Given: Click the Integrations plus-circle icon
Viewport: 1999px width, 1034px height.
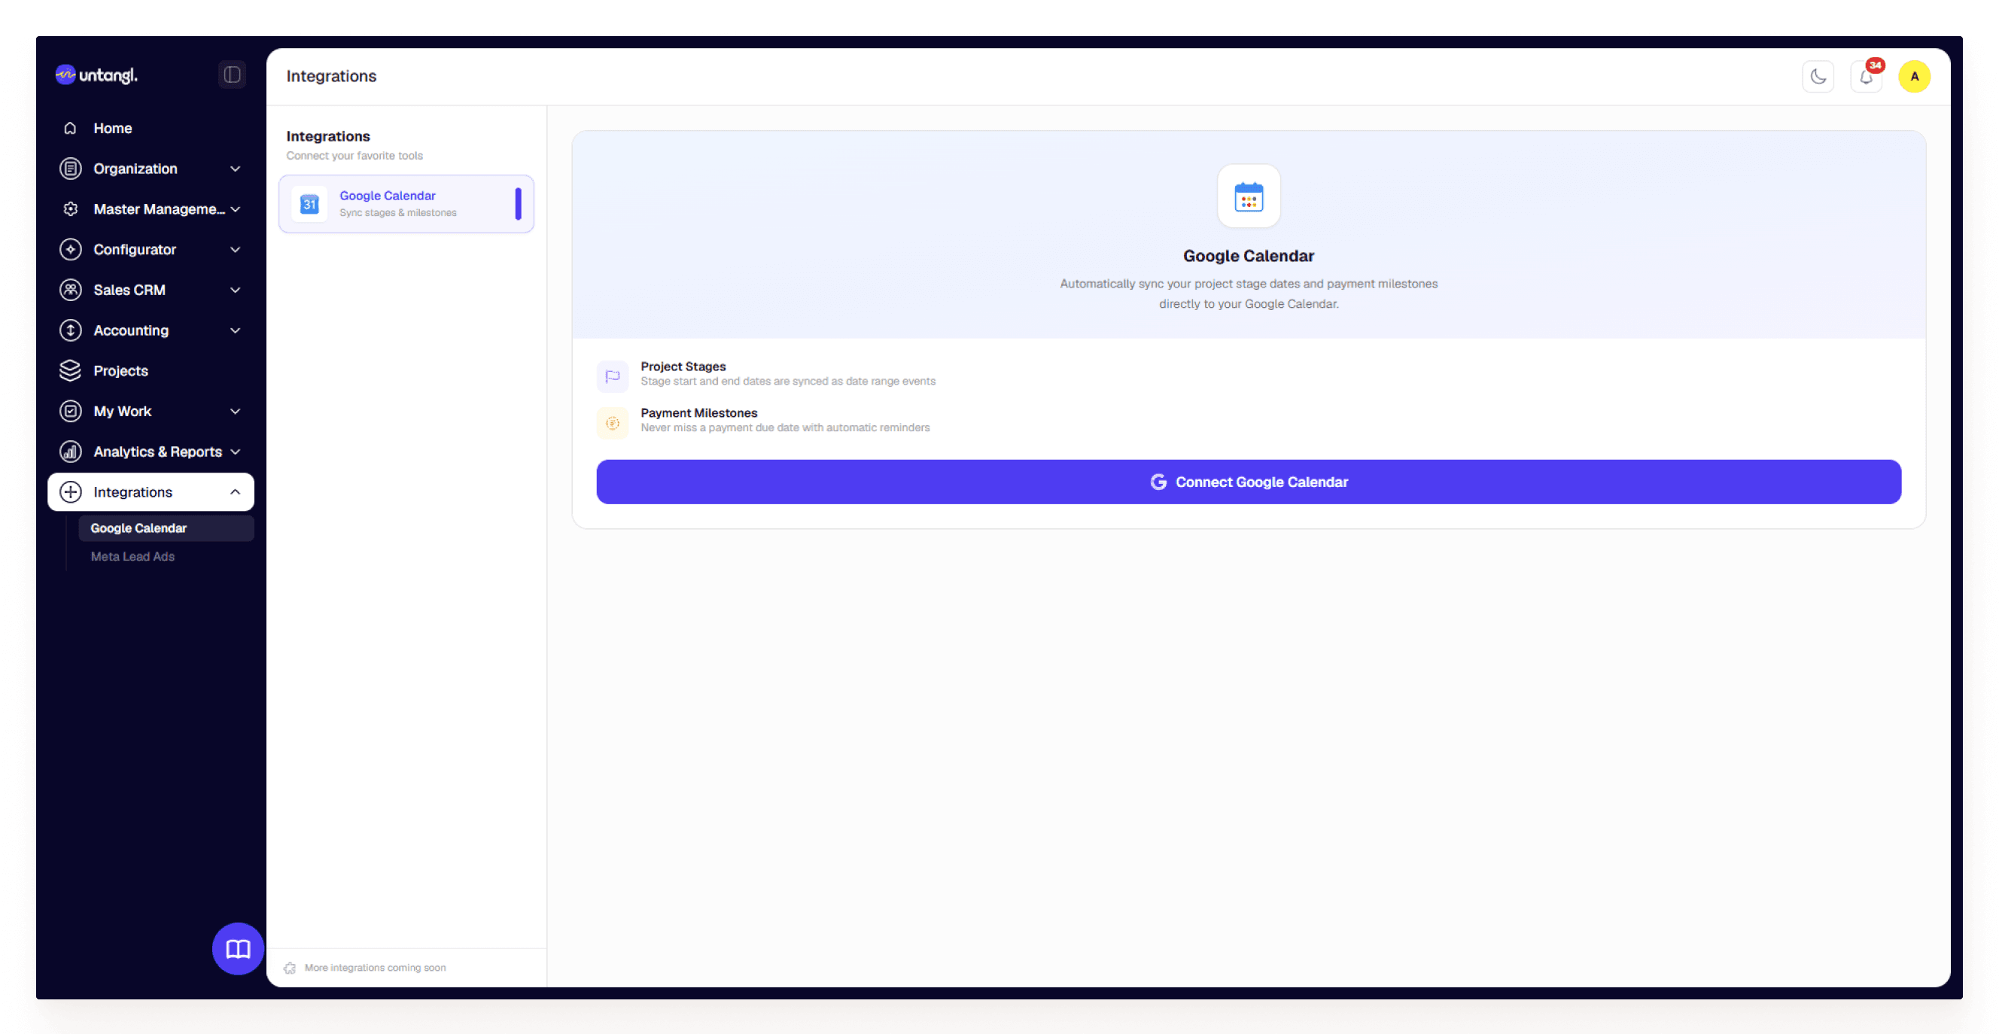Looking at the screenshot, I should coord(71,491).
